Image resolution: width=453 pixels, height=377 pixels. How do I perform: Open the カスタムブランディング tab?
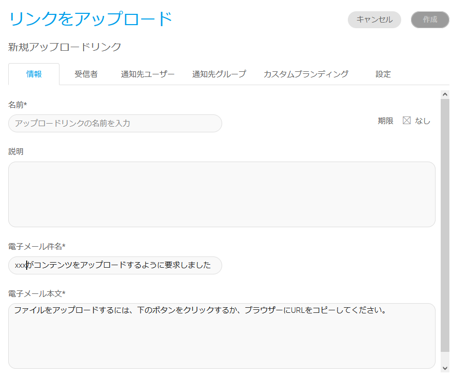click(x=306, y=74)
